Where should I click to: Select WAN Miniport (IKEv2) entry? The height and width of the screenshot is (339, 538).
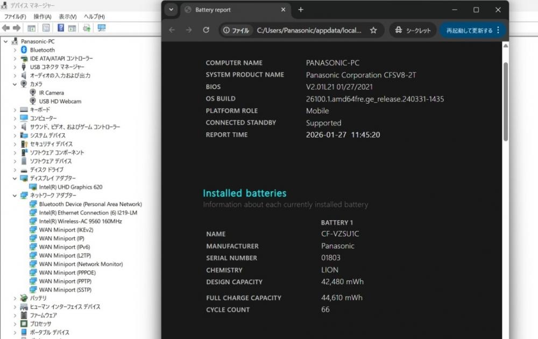click(66, 229)
